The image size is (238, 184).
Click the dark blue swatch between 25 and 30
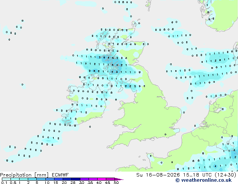pos(76,179)
